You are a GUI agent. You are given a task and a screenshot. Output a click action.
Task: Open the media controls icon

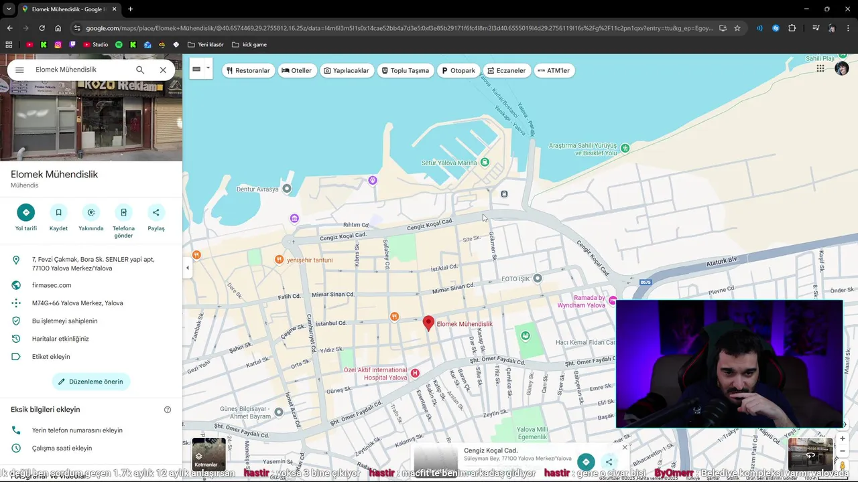[816, 28]
